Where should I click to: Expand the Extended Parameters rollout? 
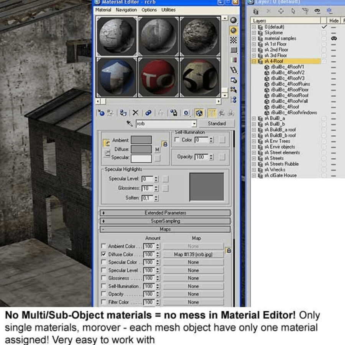coord(165,213)
